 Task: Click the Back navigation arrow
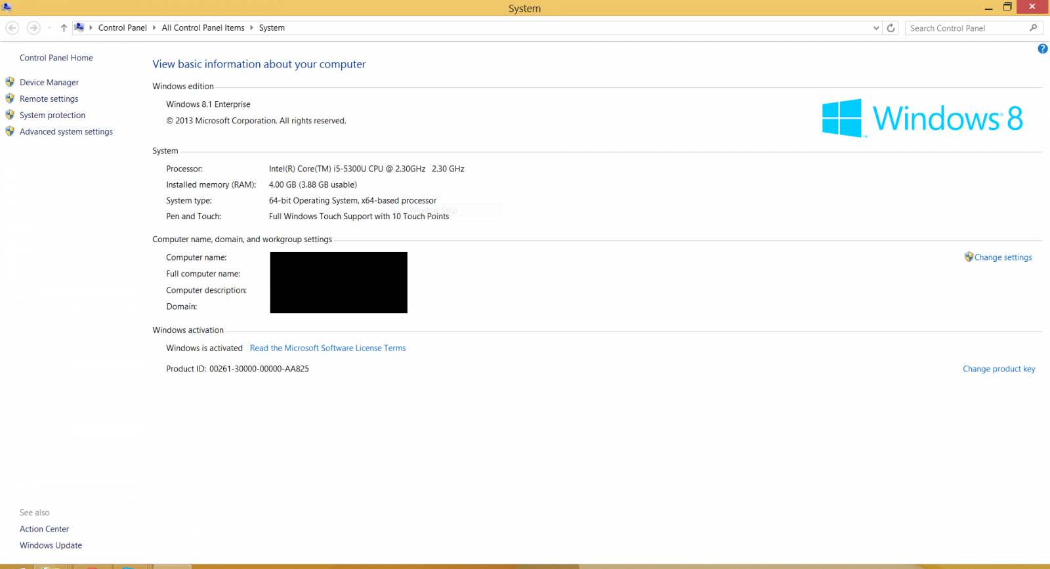(12, 28)
